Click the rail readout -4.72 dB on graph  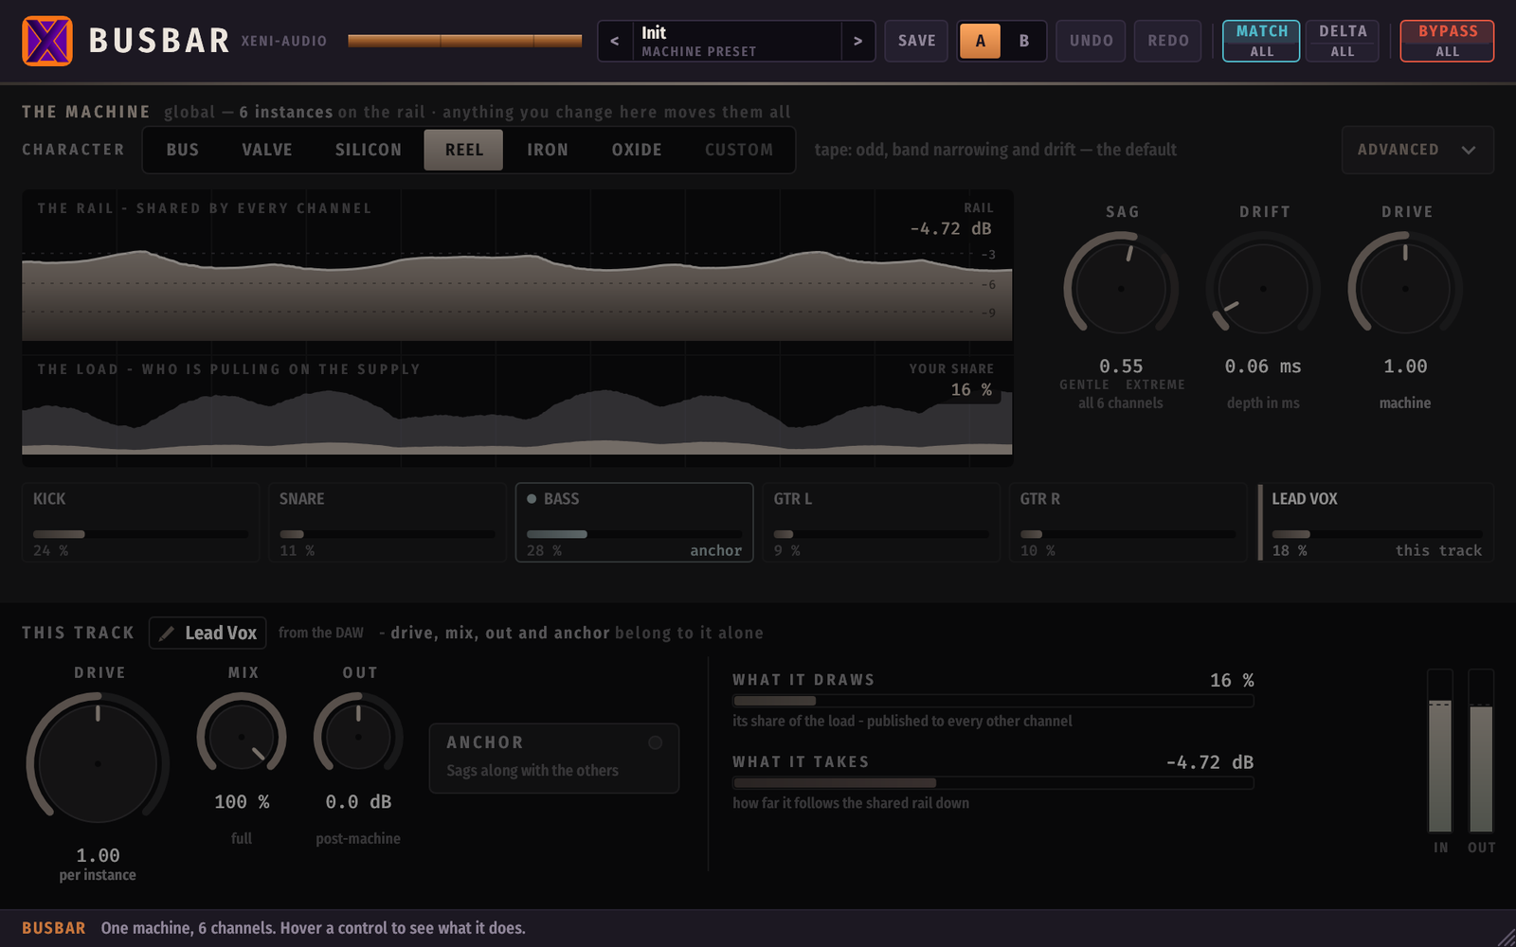coord(950,229)
